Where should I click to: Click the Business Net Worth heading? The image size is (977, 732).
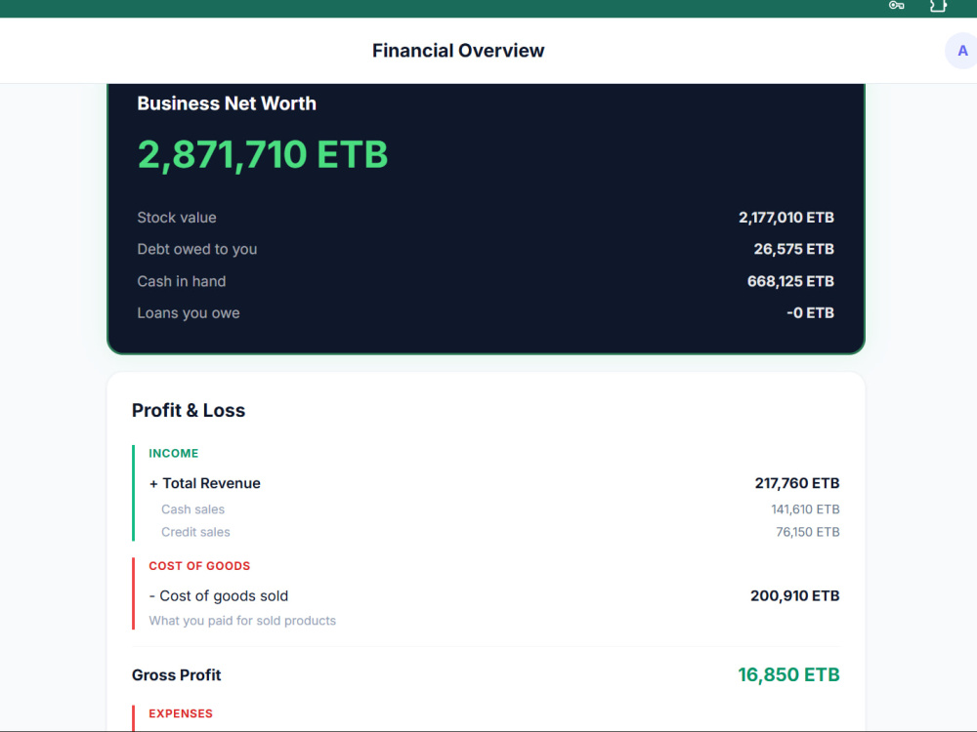pyautogui.click(x=227, y=103)
